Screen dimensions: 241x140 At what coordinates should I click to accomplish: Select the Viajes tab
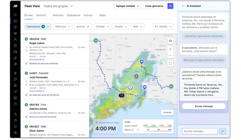point(102,15)
